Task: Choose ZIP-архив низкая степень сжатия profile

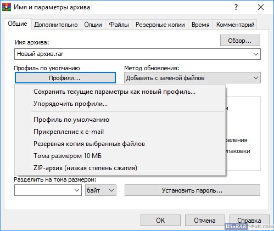Action: [x=85, y=168]
